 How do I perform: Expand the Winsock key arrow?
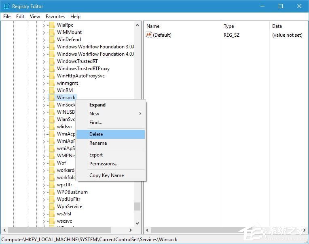point(44,98)
